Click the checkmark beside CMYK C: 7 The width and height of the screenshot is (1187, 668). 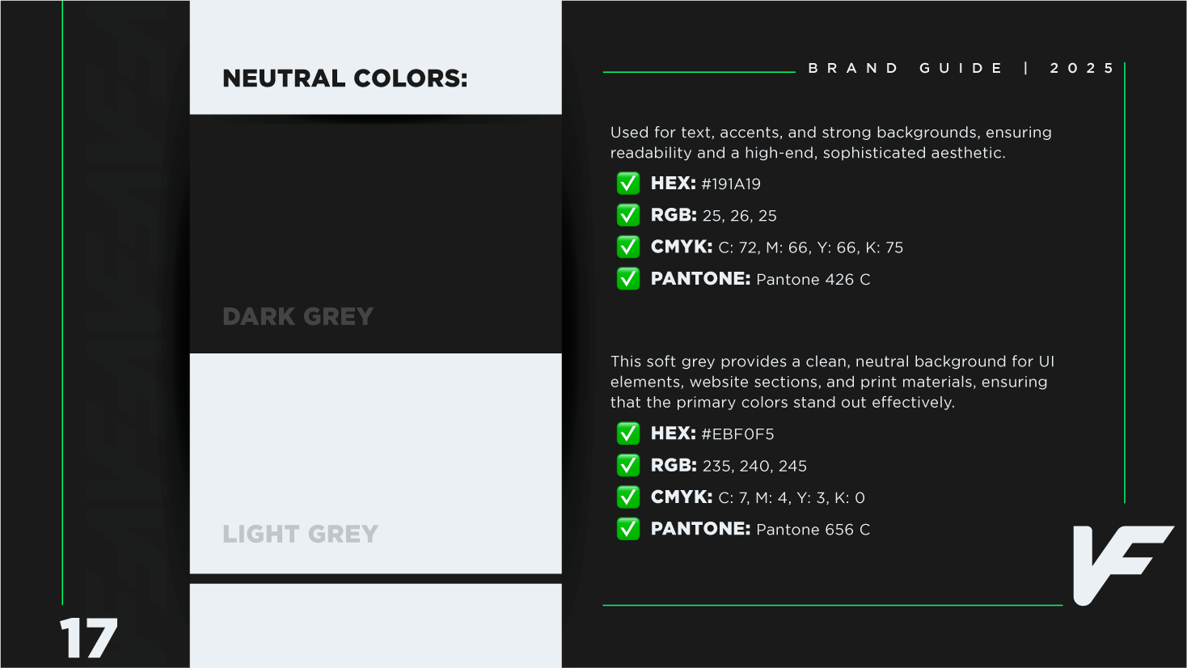(x=628, y=497)
